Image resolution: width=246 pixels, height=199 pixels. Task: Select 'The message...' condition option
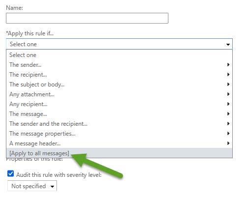[x=119, y=114]
